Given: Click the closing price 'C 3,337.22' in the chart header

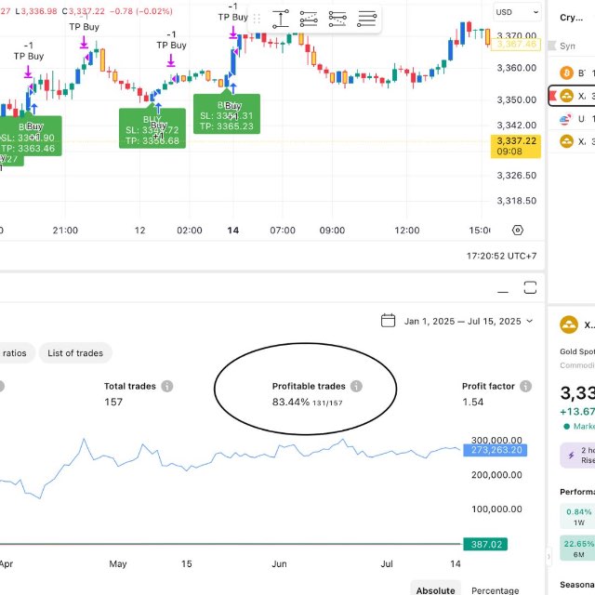Looking at the screenshot, I should click(x=83, y=11).
